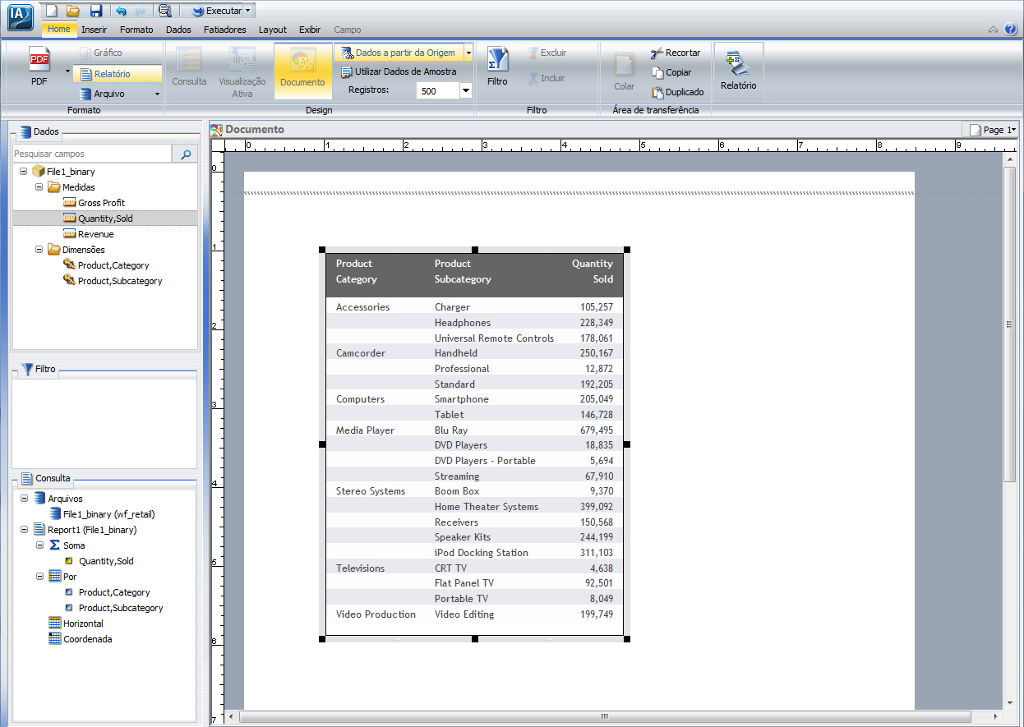Save using the floppy disk icon

96,11
